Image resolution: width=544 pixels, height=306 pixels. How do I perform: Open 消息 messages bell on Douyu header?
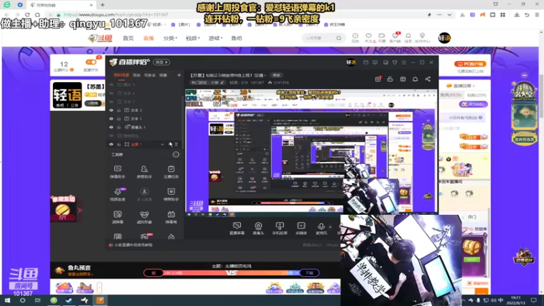click(409, 38)
